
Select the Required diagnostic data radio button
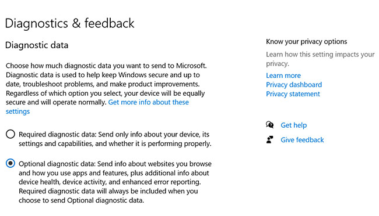click(10, 134)
